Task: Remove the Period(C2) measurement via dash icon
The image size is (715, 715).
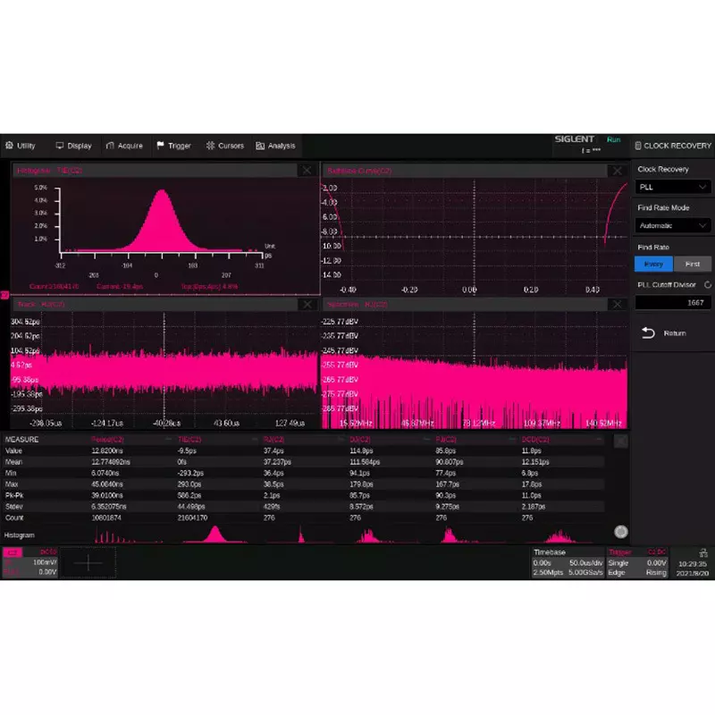Action: 168,439
